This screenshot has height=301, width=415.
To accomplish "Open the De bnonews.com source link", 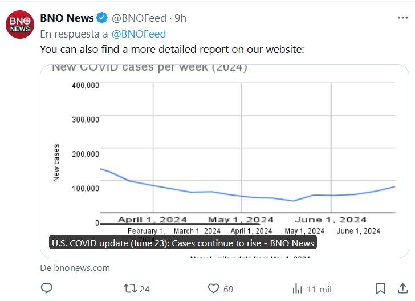I will (x=75, y=267).
